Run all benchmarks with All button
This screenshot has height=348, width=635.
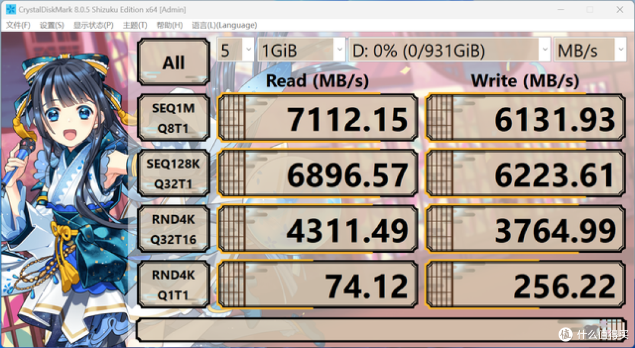point(173,62)
